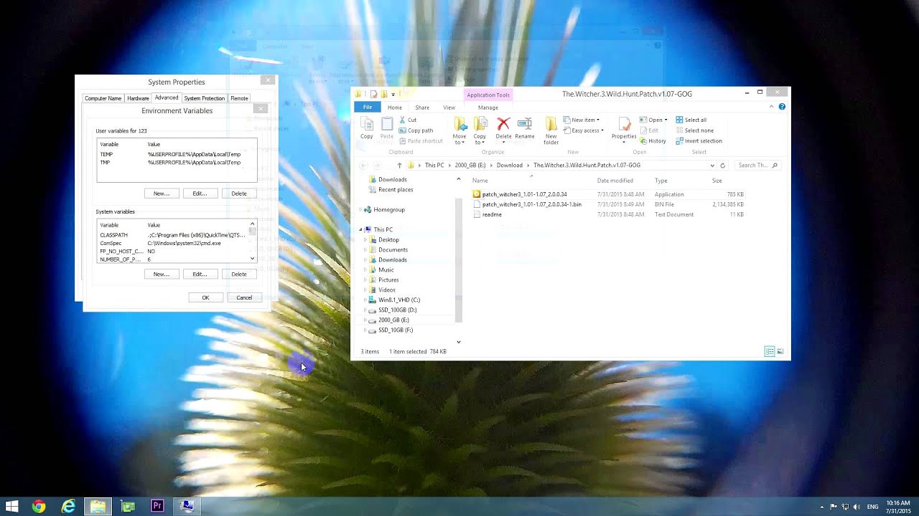Select Recent places in navigation pane
Screen dimensions: 919x516
[396, 190]
